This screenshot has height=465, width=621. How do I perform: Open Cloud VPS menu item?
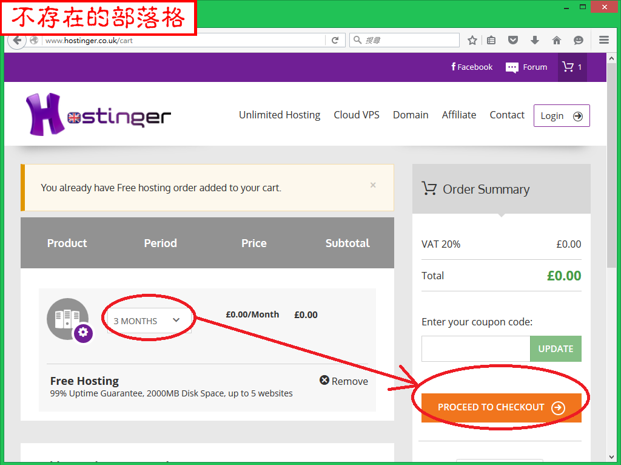click(357, 115)
